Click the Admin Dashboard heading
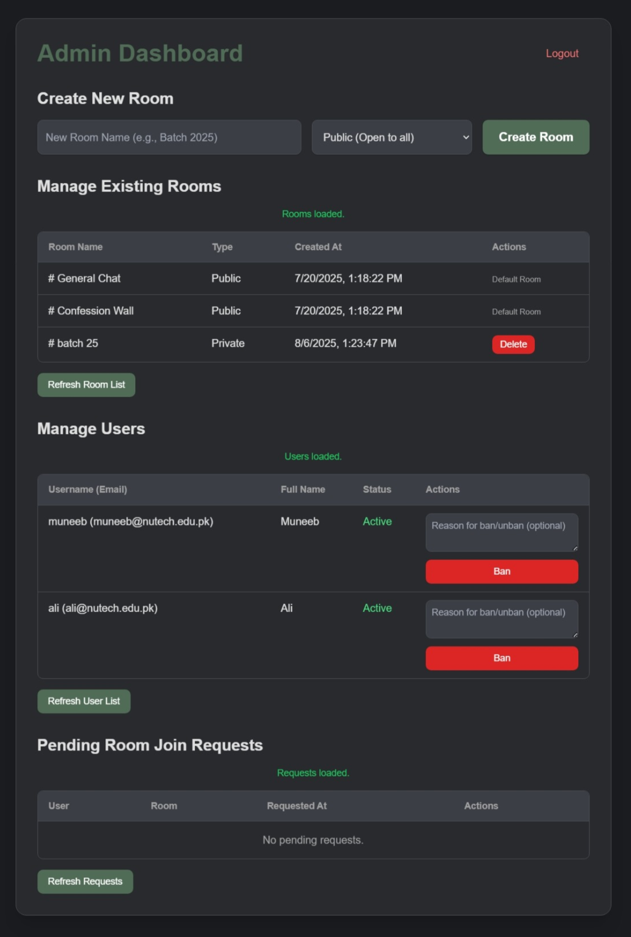Image resolution: width=631 pixels, height=937 pixels. tap(140, 53)
